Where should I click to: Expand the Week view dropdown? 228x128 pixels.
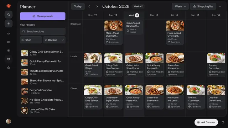pyautogui.click(x=180, y=6)
